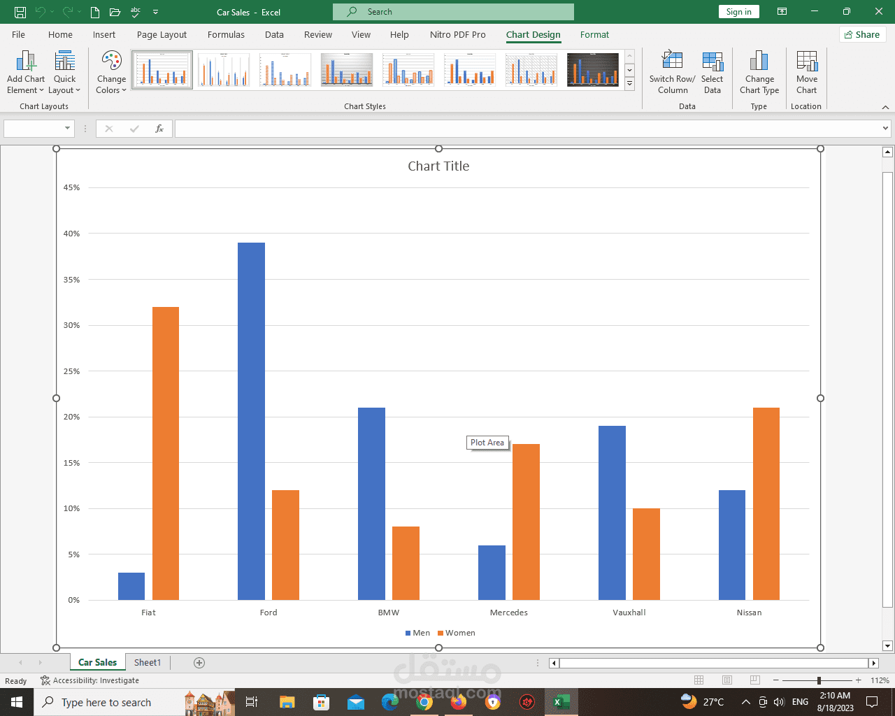Open Ribbon Display Options
Image resolution: width=895 pixels, height=716 pixels.
[x=782, y=12]
